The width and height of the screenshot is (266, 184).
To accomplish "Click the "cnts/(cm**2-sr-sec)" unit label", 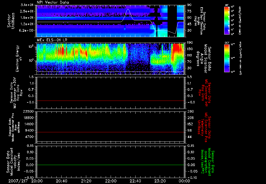I will coord(240,20).
